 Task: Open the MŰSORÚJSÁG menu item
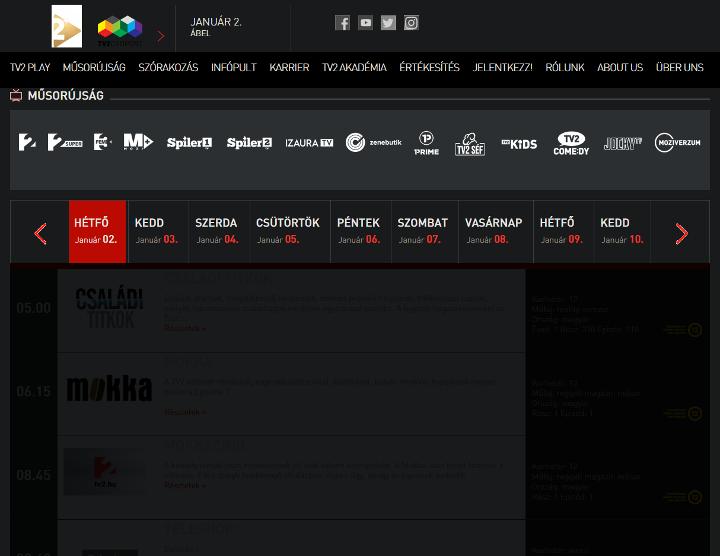[94, 67]
